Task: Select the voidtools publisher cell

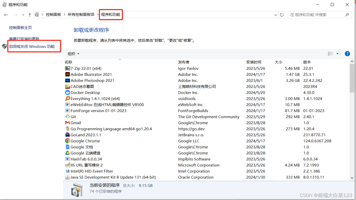Action: pyautogui.click(x=187, y=98)
